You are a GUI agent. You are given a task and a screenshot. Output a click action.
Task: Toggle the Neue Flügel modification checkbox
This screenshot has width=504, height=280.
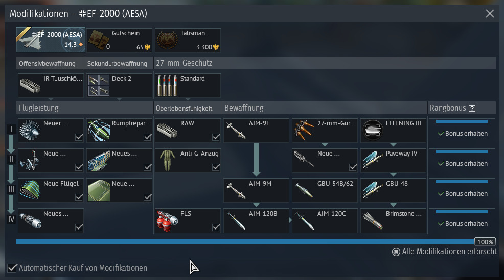(x=79, y=197)
